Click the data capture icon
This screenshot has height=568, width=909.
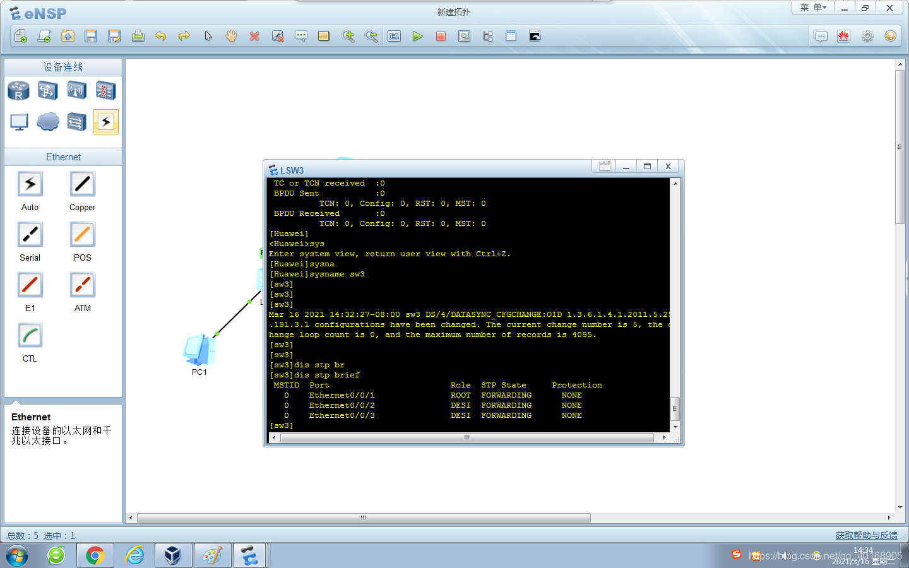[x=464, y=36]
